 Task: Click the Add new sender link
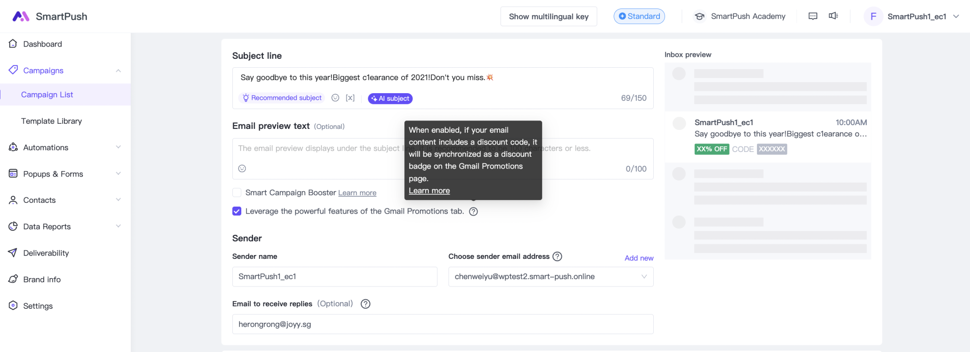639,258
